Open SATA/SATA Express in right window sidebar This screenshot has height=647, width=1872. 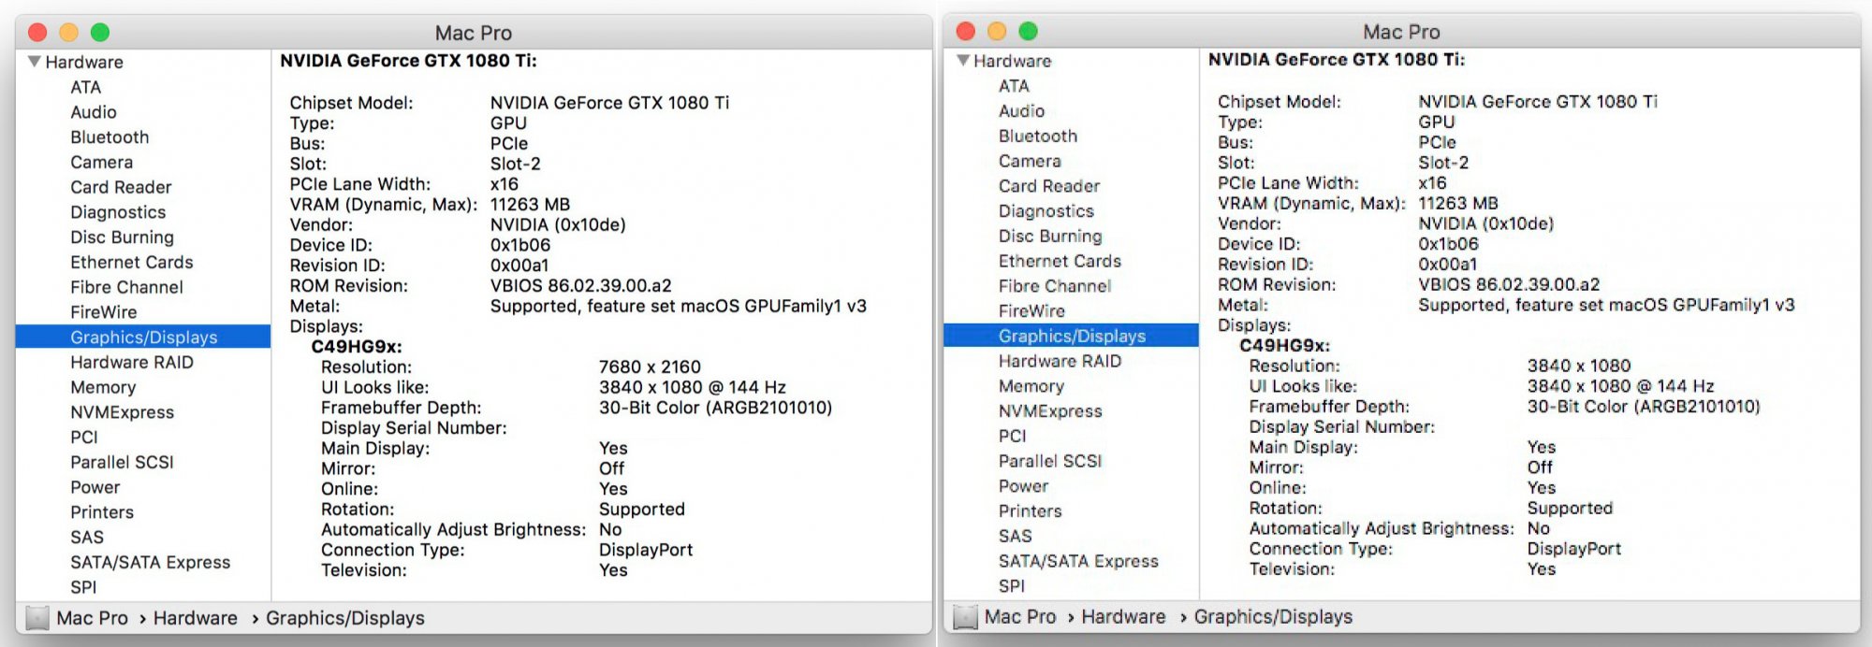[x=1078, y=561]
